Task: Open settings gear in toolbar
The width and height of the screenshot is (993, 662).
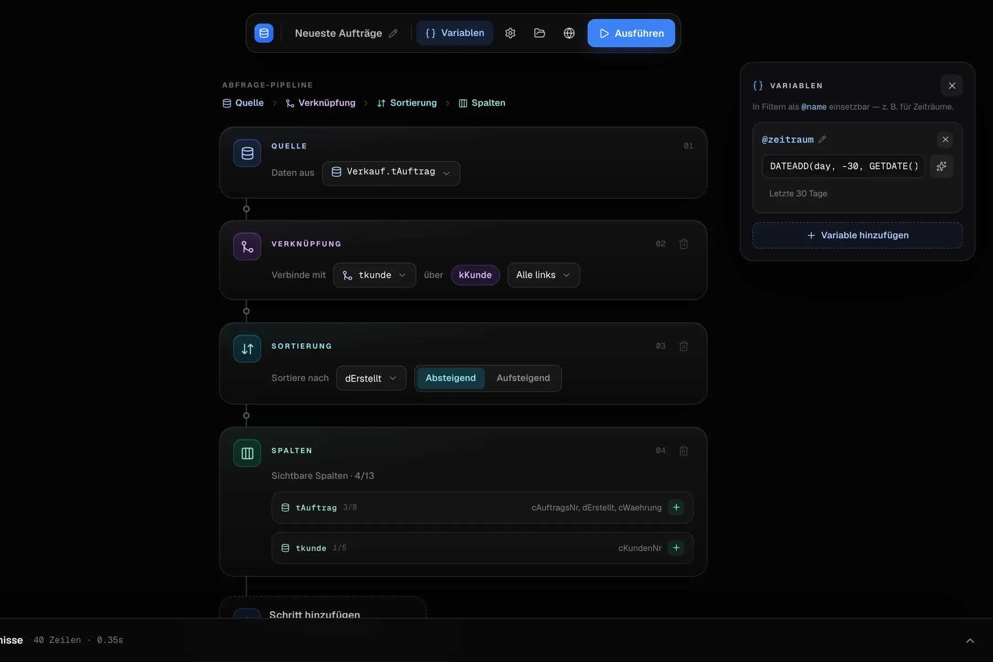Action: coord(510,33)
